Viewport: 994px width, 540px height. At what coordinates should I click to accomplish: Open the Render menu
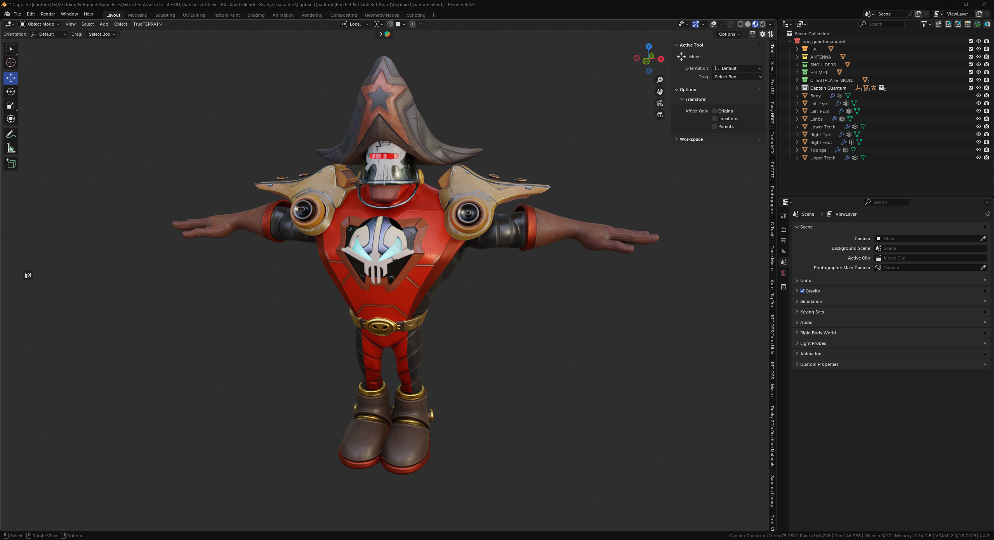48,14
